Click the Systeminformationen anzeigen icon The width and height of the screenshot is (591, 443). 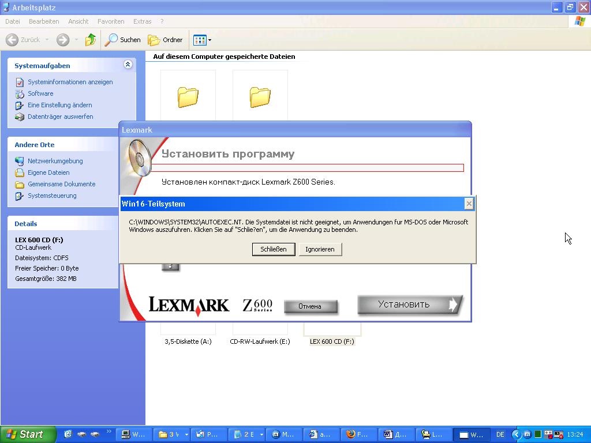point(20,82)
